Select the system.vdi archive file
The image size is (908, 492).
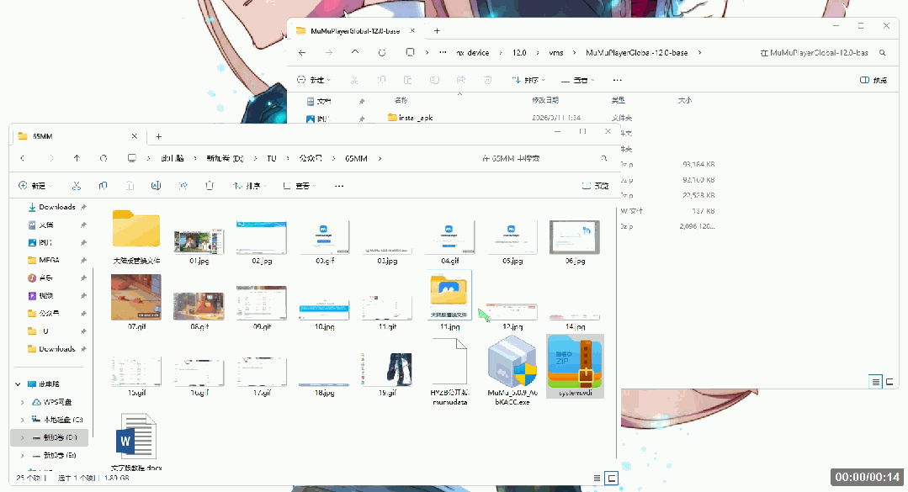pyautogui.click(x=575, y=366)
